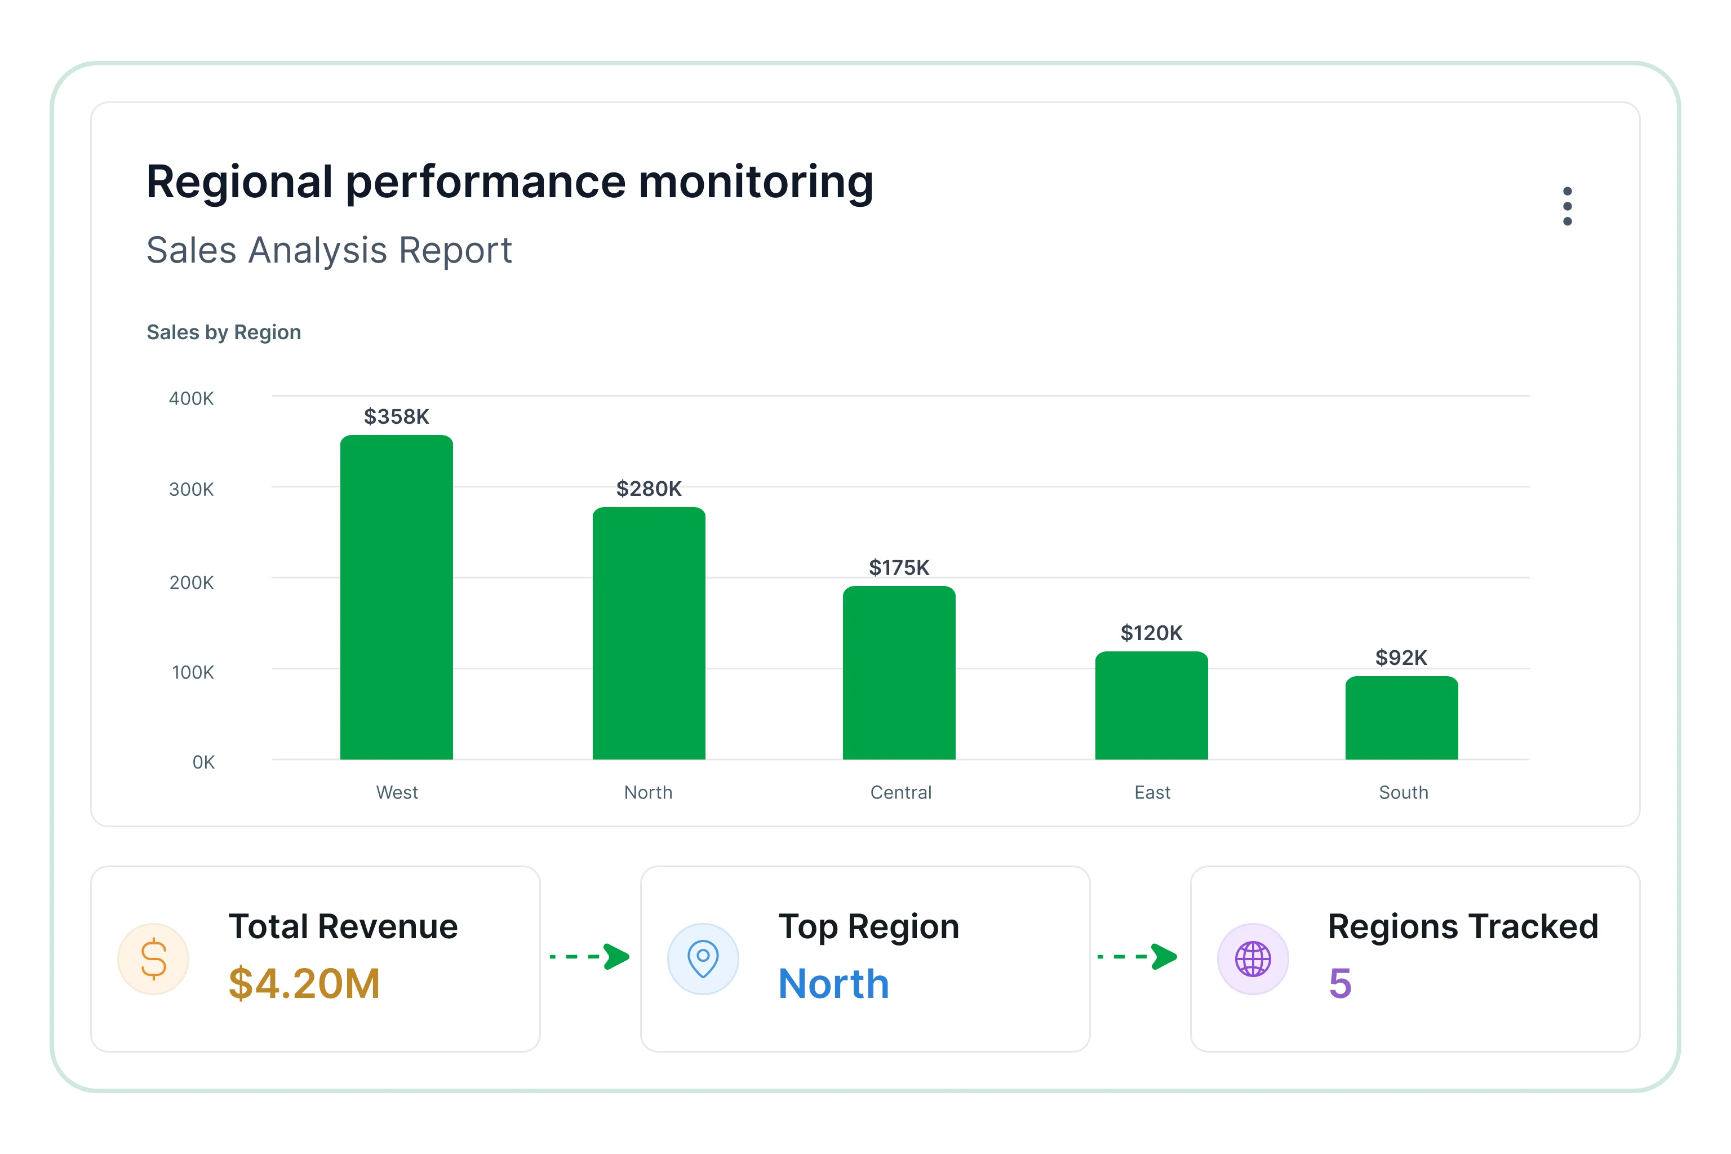Click the $358K bar value label
1731x1154 pixels.
coord(397,416)
